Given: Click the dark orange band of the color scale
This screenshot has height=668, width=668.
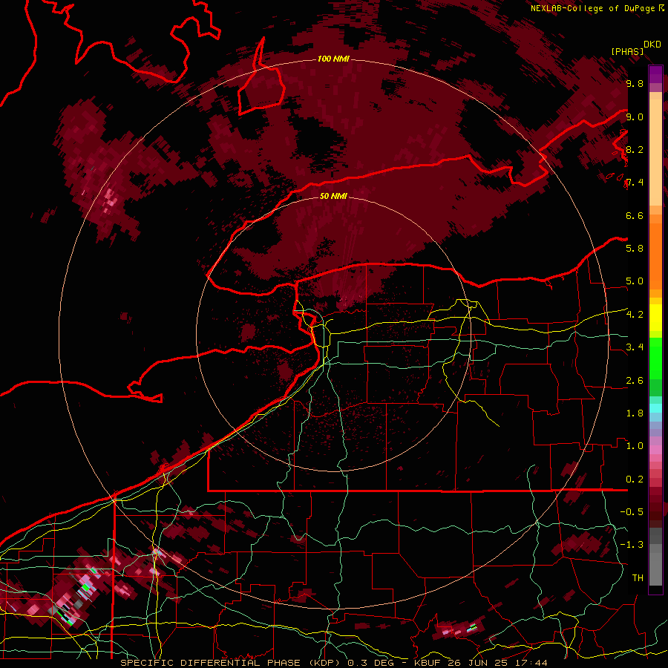Looking at the screenshot, I should click(655, 256).
